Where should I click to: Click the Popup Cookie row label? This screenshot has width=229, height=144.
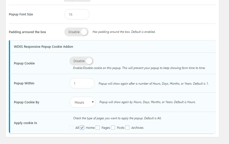pos(24,63)
